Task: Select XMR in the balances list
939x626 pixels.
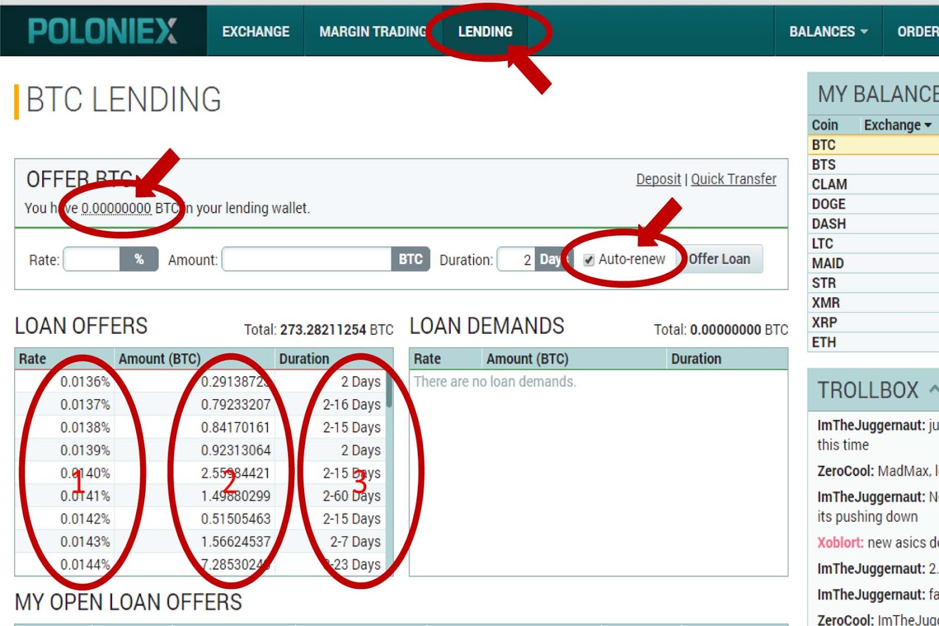Action: 873,303
